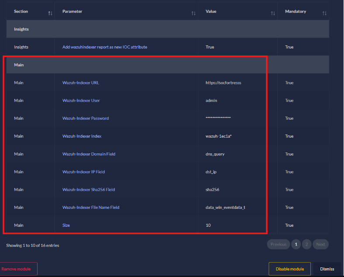Click Insights section cell in the IOC attribute row
344x277 pixels.
pyautogui.click(x=21, y=47)
